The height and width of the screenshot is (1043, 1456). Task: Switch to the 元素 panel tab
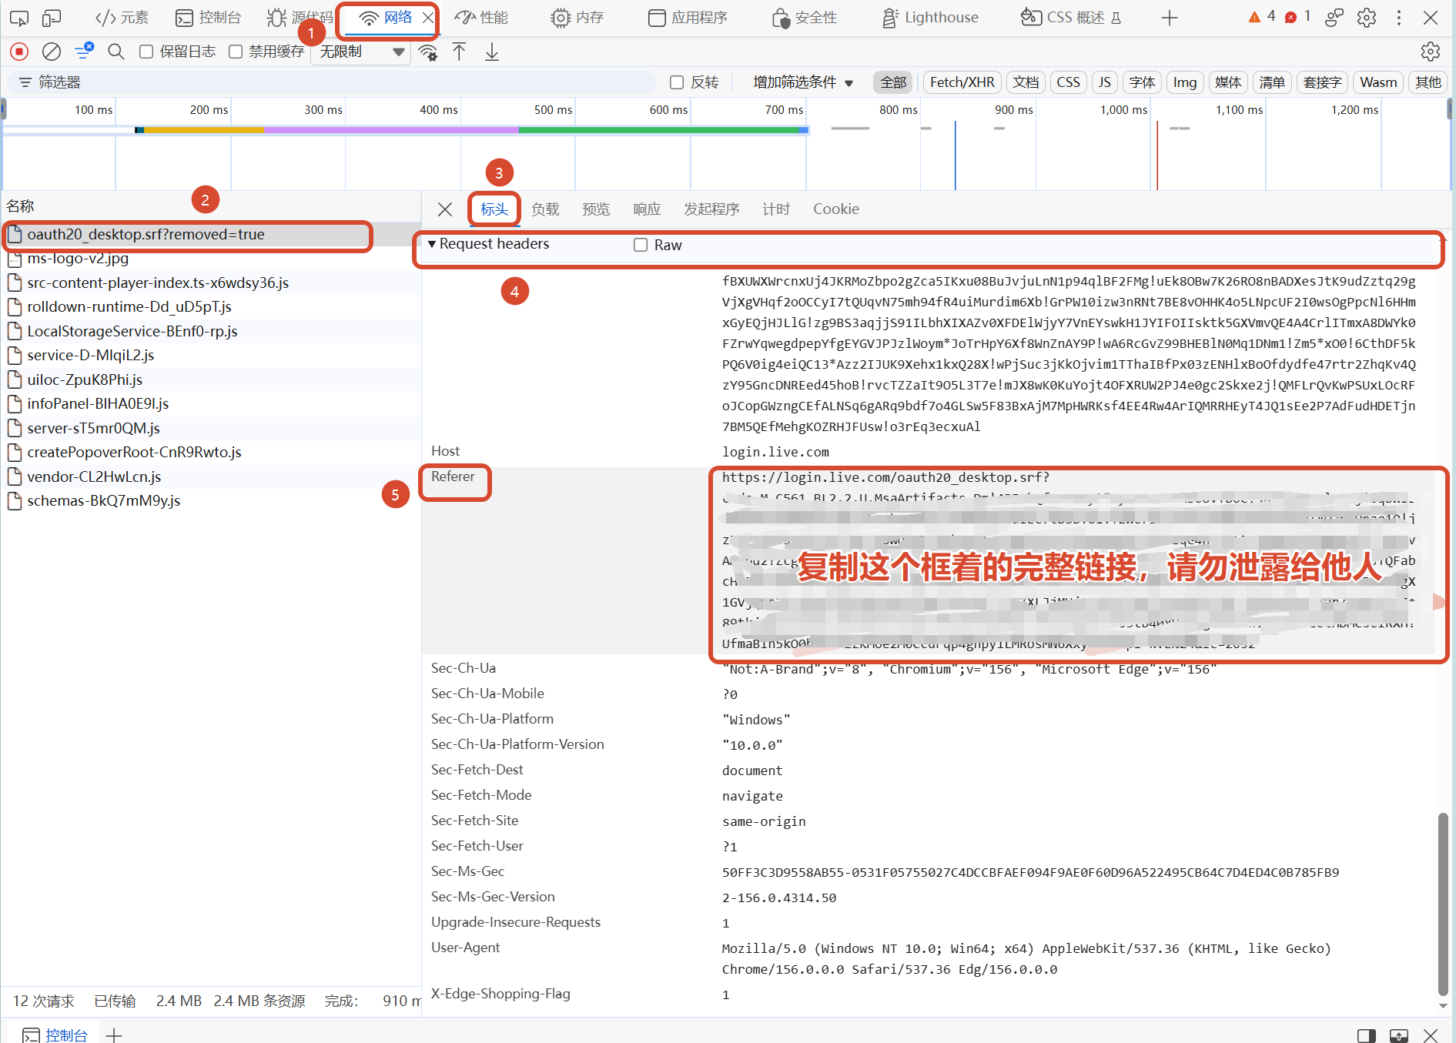122,18
